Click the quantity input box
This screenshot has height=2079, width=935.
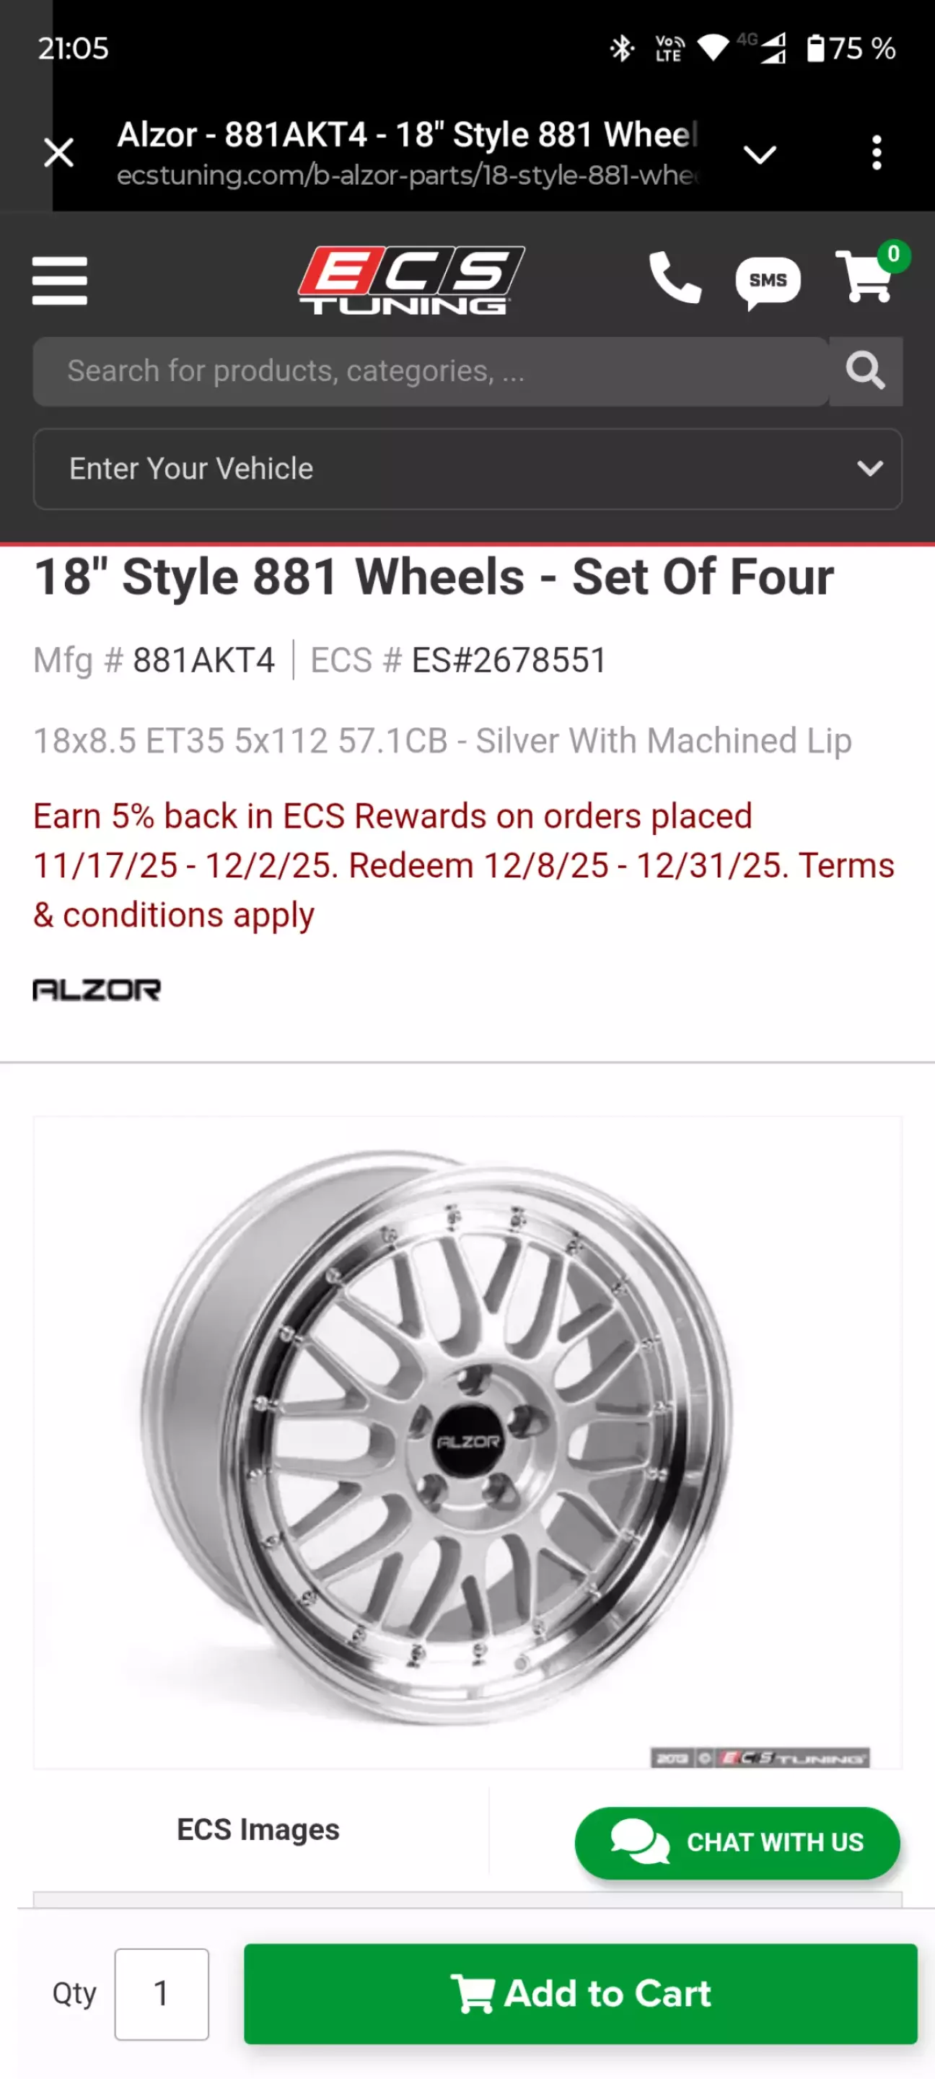point(162,1993)
